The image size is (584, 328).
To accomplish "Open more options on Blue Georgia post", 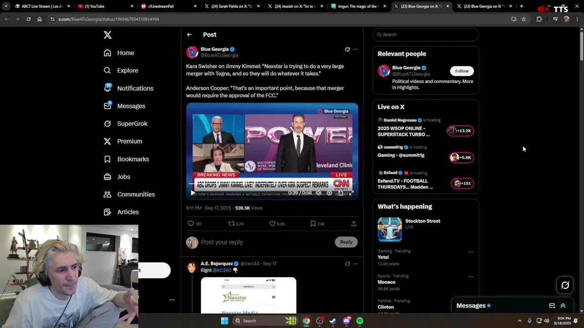I will tap(355, 49).
